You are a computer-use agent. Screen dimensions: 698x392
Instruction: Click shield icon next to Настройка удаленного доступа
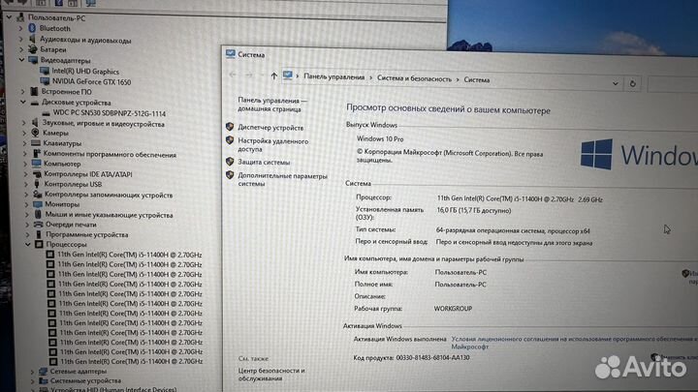coord(230,140)
